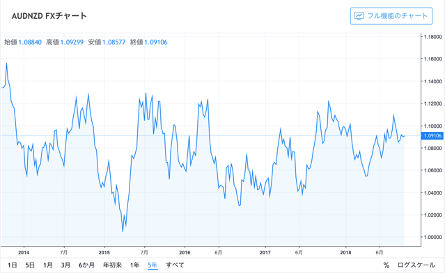445x273 pixels.
Task: Toggle the ログスケール log scale
Action: pos(416,265)
